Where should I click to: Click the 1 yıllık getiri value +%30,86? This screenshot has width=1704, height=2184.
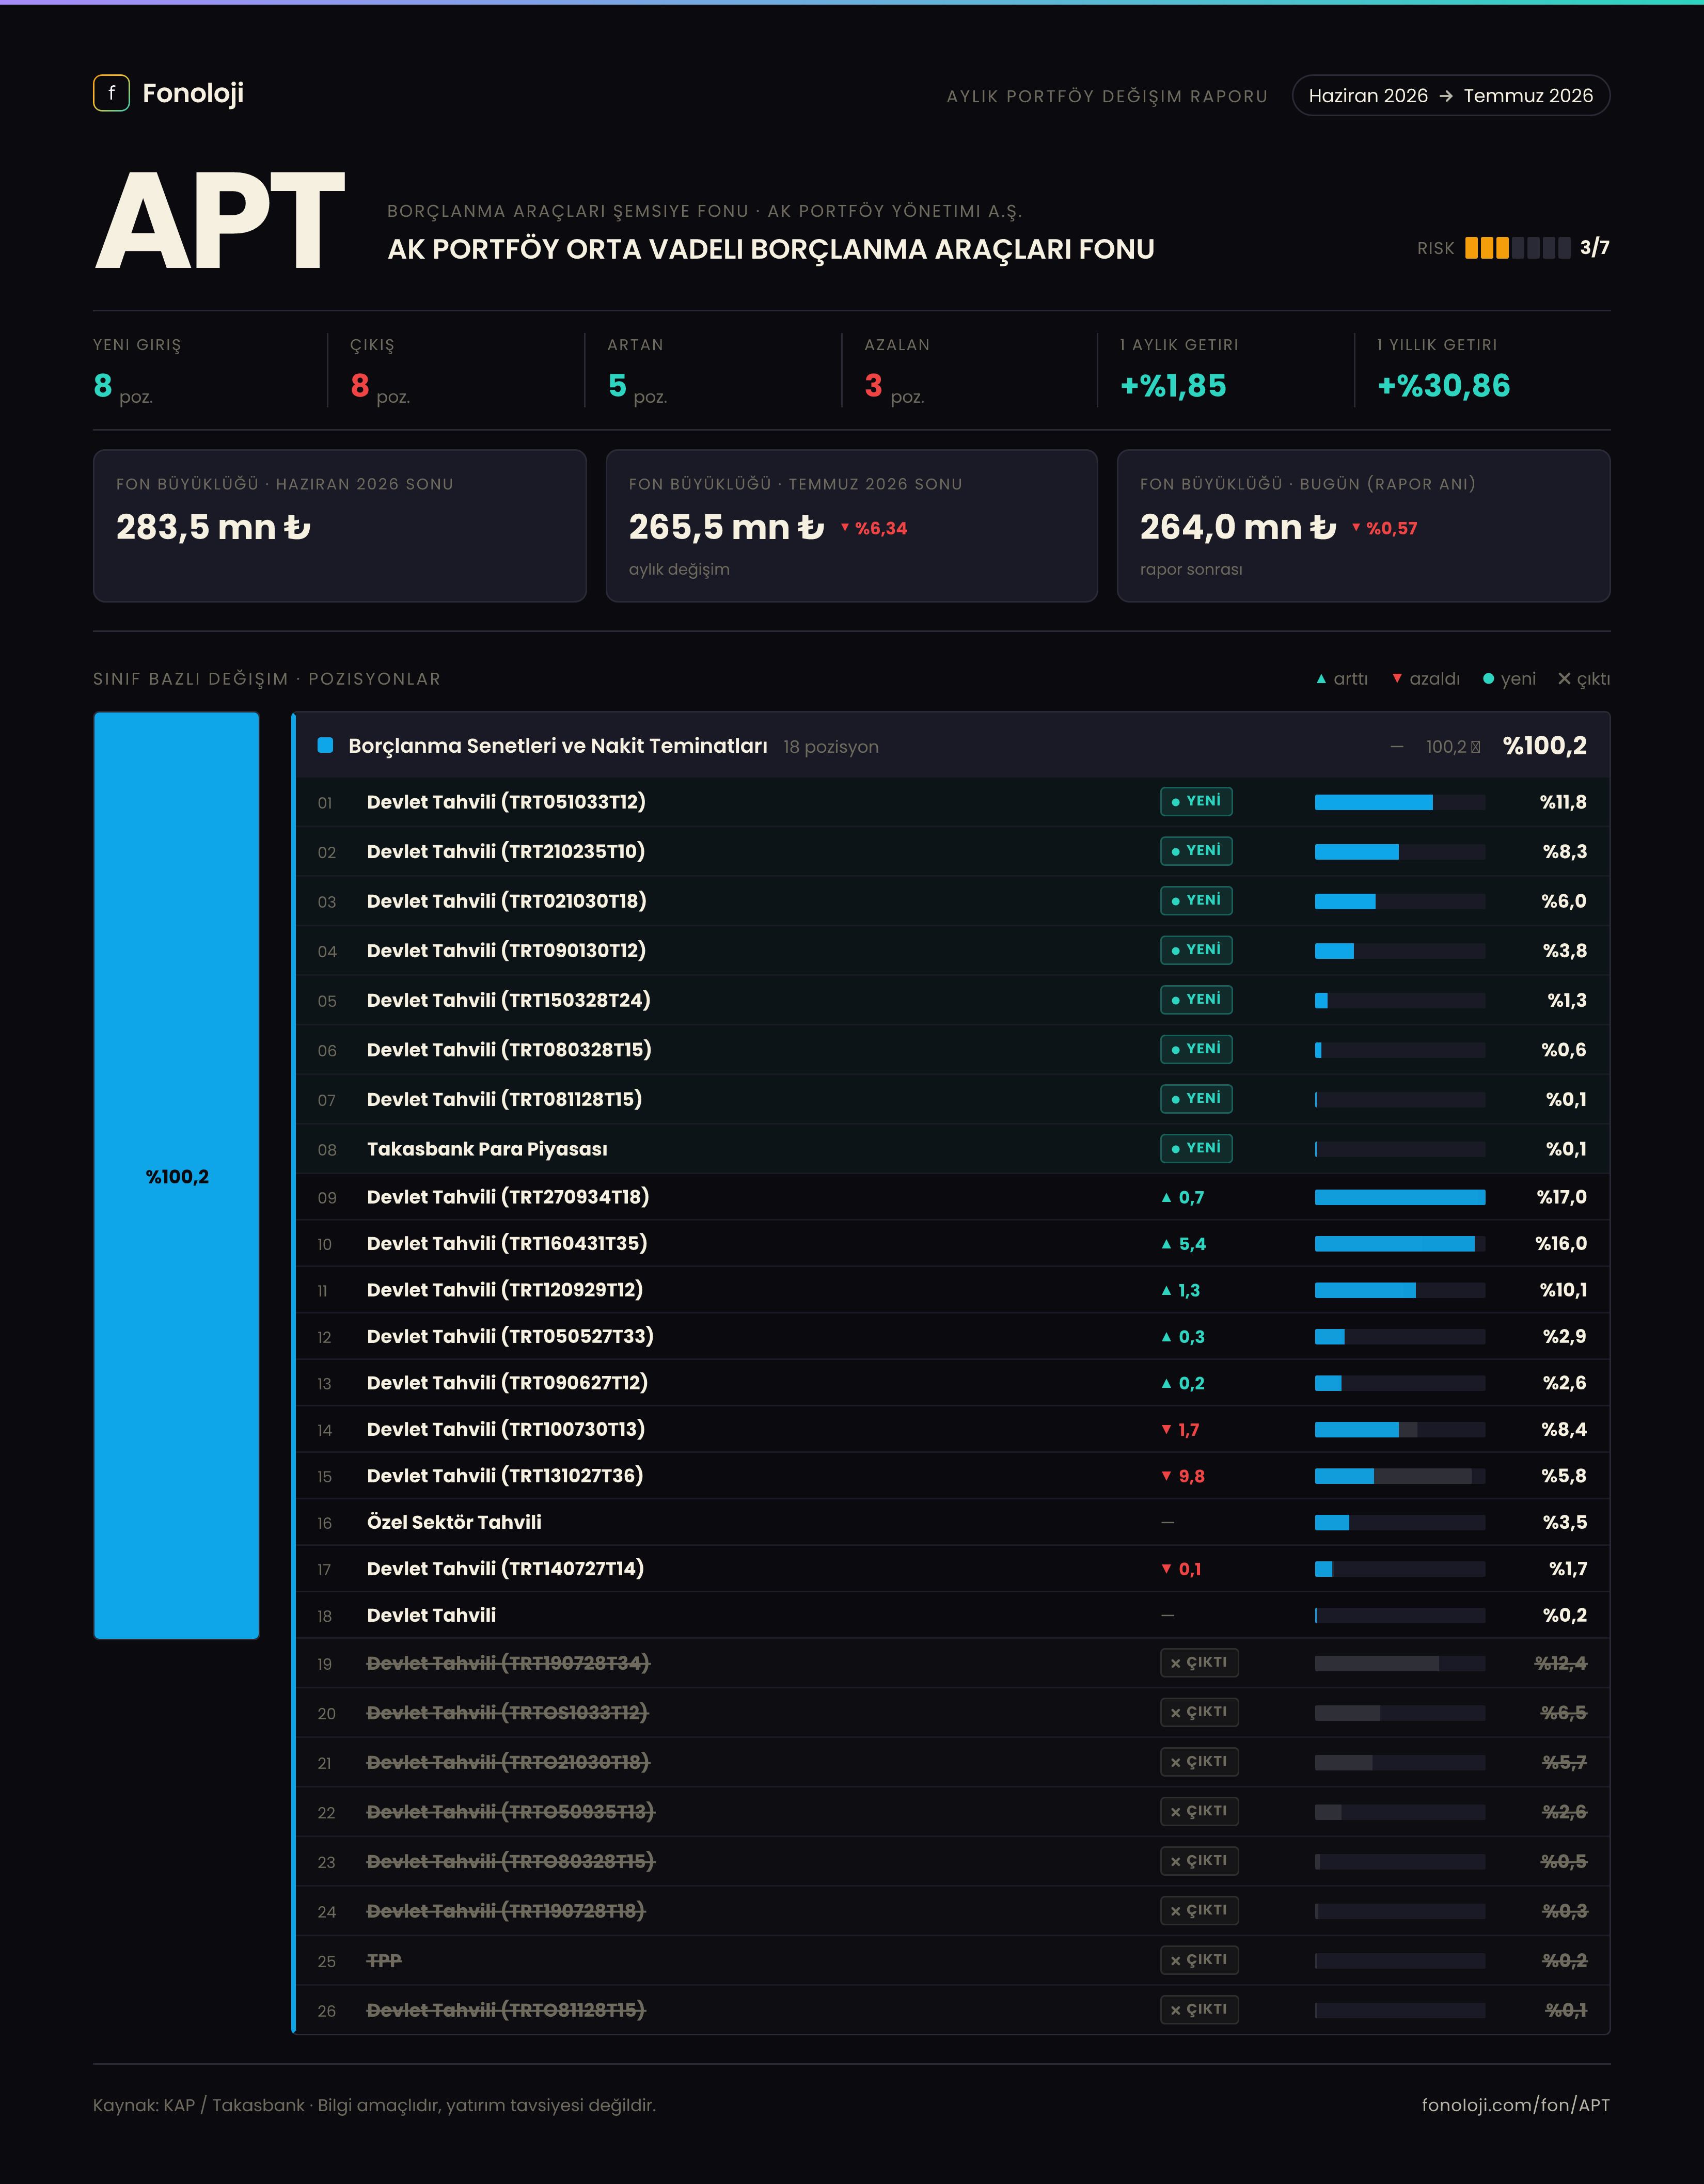(1444, 386)
